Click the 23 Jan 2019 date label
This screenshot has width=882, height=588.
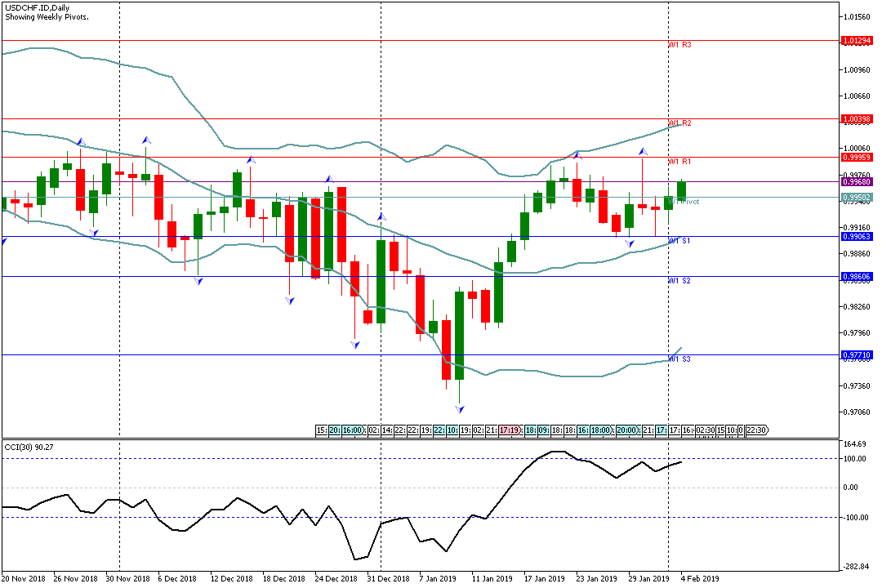coord(596,578)
